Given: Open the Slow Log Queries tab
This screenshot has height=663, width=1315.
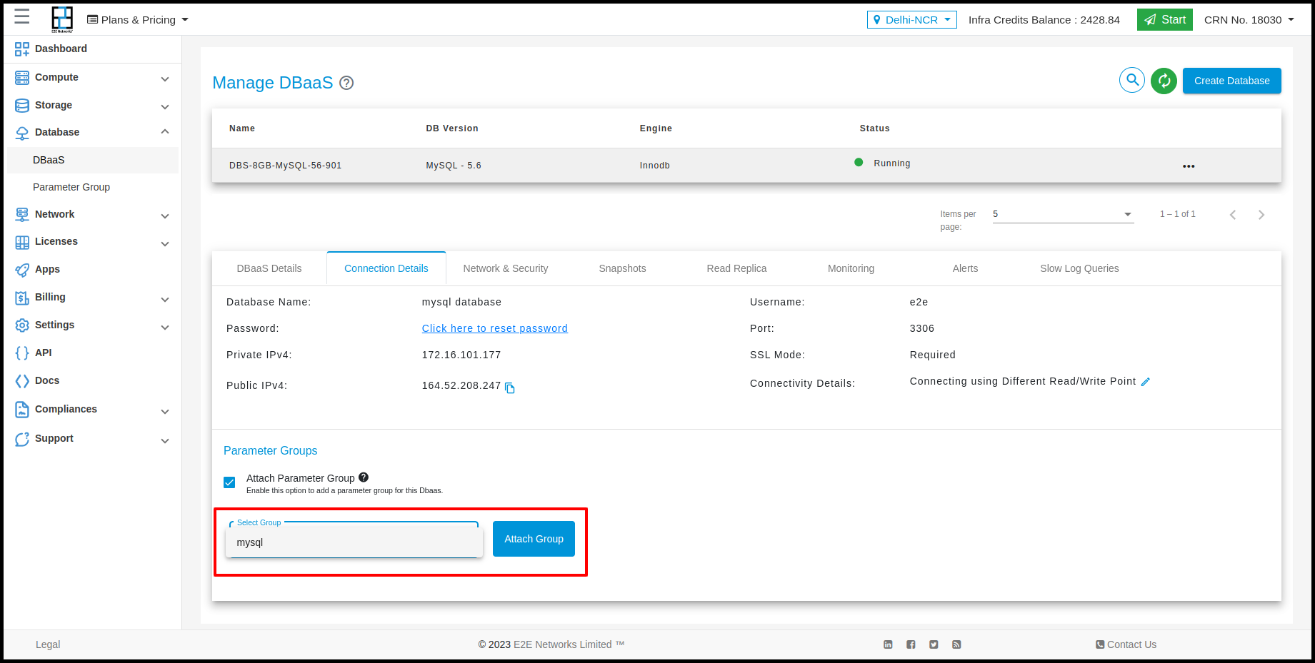Looking at the screenshot, I should pos(1079,268).
